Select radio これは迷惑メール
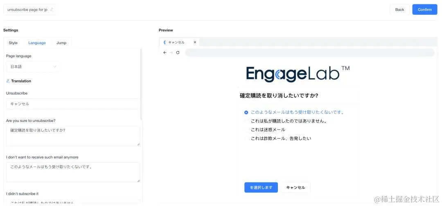Viewport: 442px width, 206px height. [x=246, y=130]
